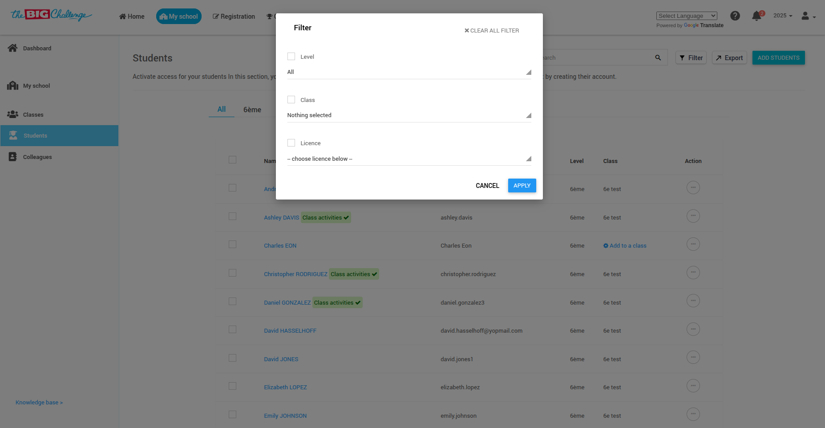
Task: Click the Classes group icon in sidebar
Action: pos(12,114)
